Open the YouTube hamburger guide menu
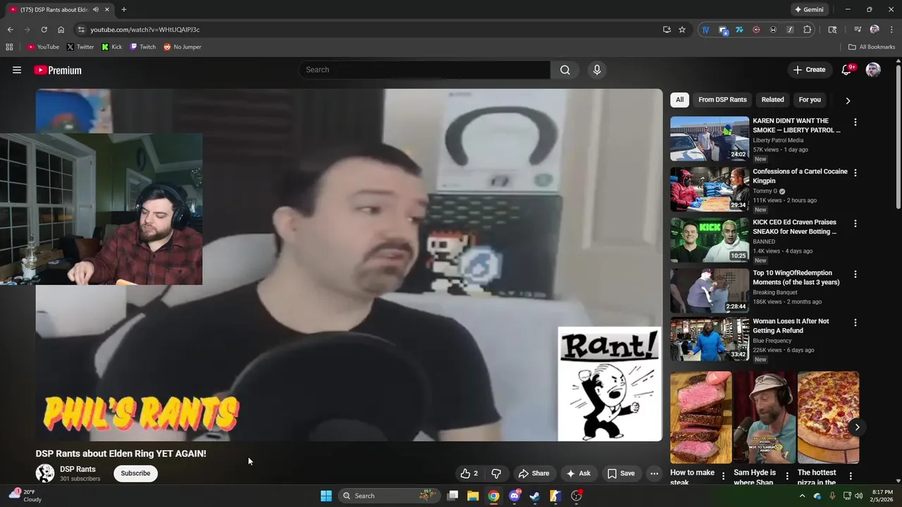The image size is (902, 507). click(17, 70)
